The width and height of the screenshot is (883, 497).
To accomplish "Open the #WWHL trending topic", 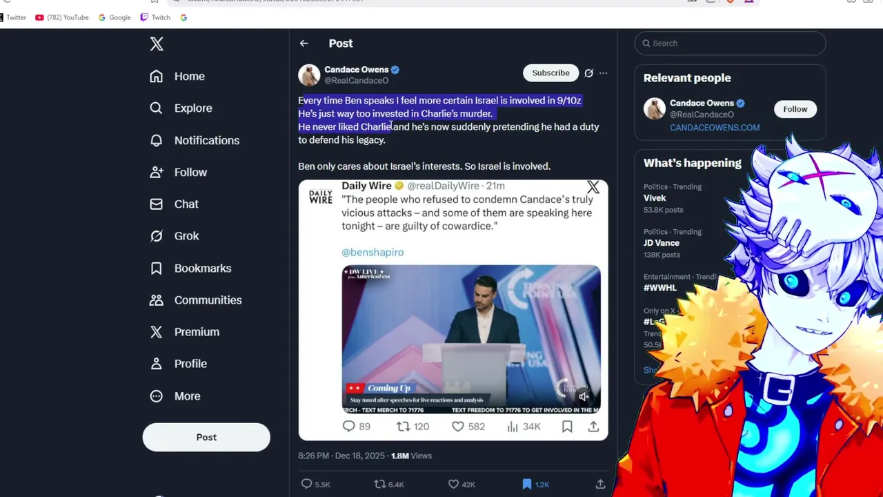I will point(660,288).
